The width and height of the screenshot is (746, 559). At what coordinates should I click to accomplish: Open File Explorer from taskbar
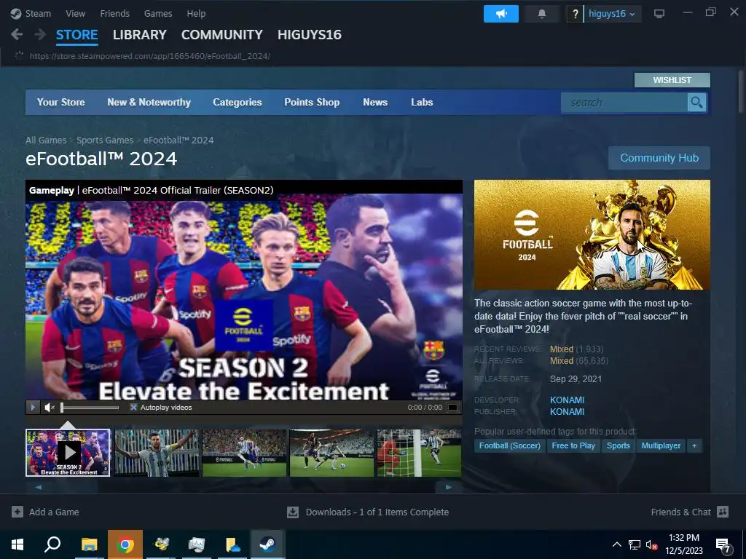89,544
